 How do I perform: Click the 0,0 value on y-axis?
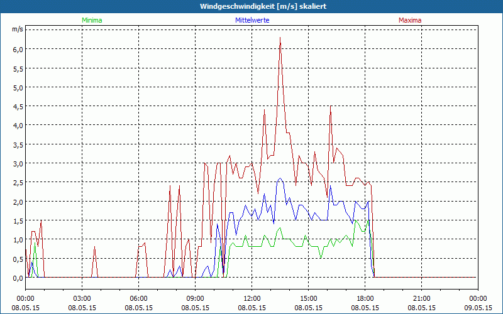click(x=18, y=278)
